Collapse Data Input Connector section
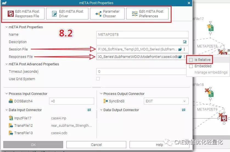Screen dimensions: 230x152 (x=7, y=110)
